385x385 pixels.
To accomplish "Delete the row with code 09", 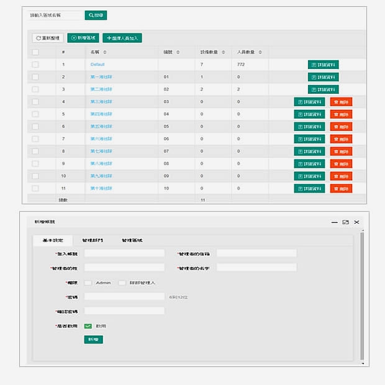I will (x=341, y=176).
